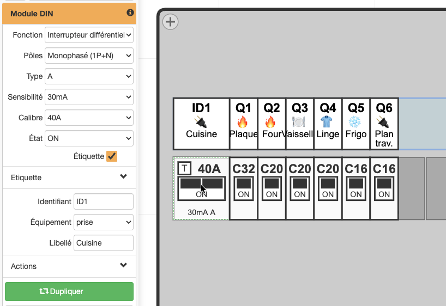Click the Module DIN info icon

[130, 13]
